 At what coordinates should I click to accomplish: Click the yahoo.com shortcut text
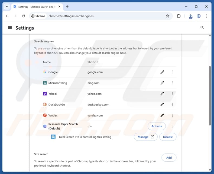pos(95,94)
